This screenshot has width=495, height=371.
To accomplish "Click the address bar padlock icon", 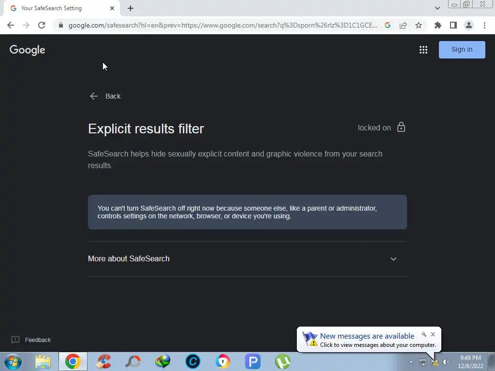I will (61, 25).
